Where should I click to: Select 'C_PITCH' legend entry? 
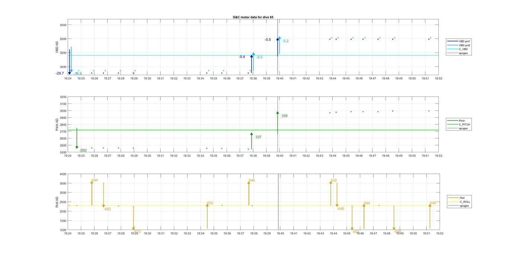point(459,125)
